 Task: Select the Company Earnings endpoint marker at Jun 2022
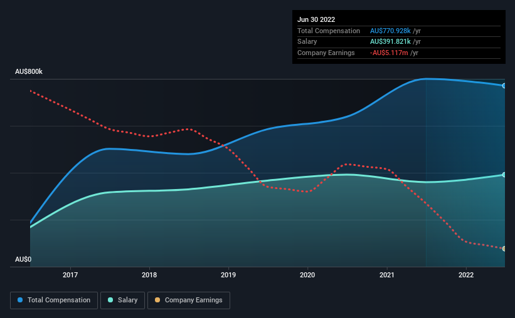504,249
